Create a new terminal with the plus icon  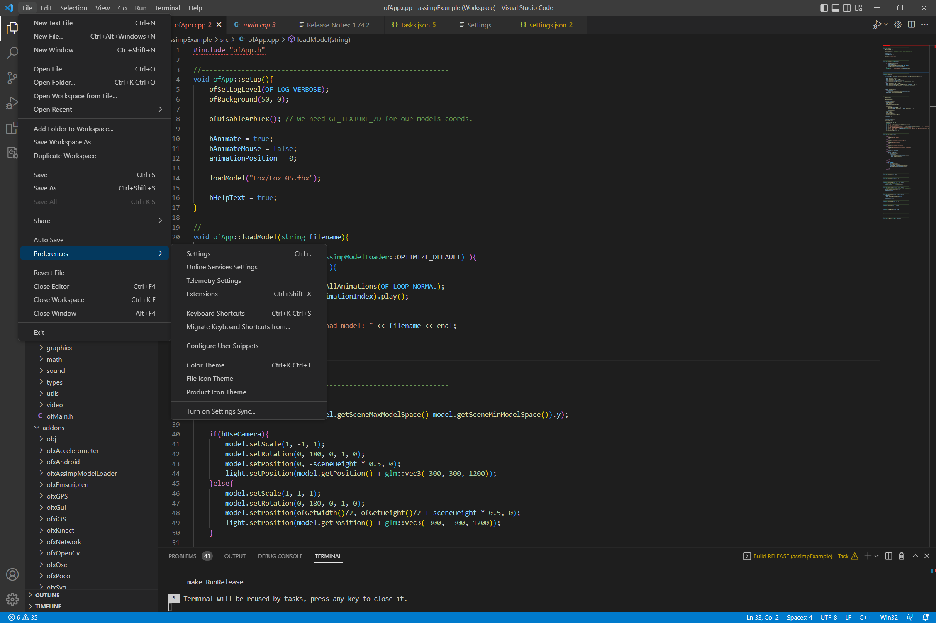(x=868, y=556)
